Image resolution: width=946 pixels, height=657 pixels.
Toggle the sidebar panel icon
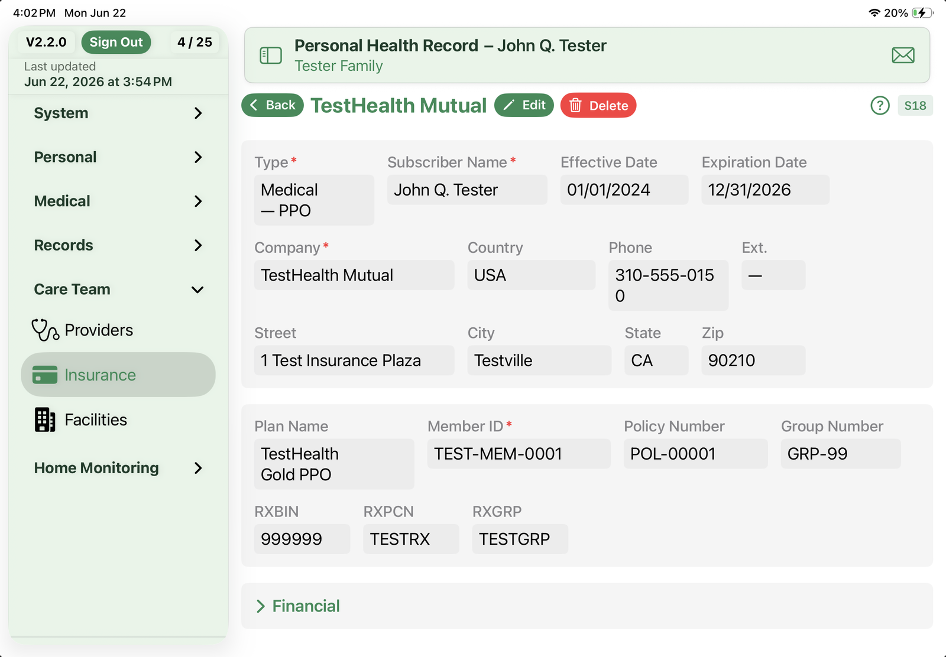[x=271, y=56]
